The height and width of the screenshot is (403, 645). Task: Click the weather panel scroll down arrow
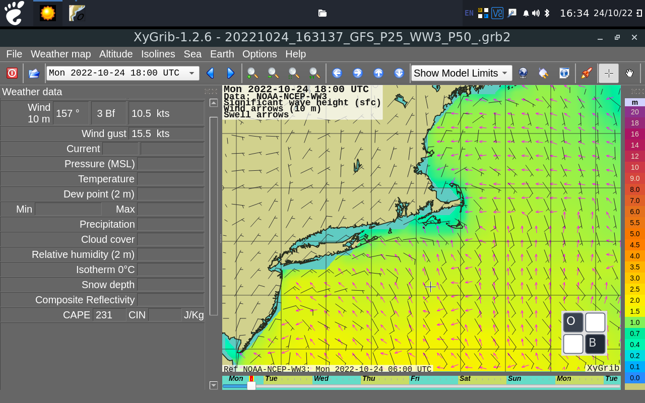tap(214, 385)
